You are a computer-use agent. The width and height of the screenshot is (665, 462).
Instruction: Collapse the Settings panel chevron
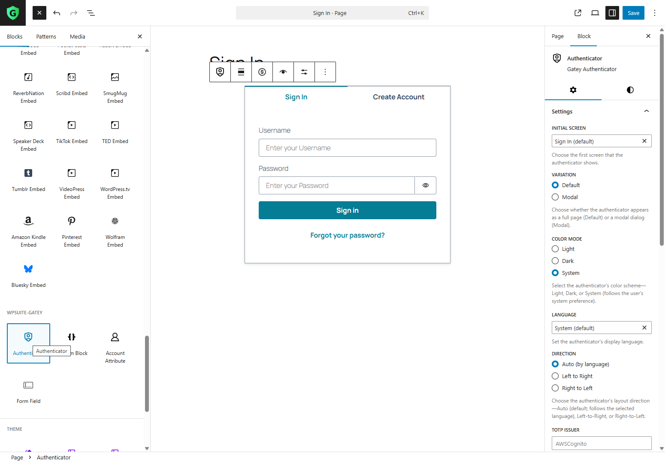(x=647, y=111)
